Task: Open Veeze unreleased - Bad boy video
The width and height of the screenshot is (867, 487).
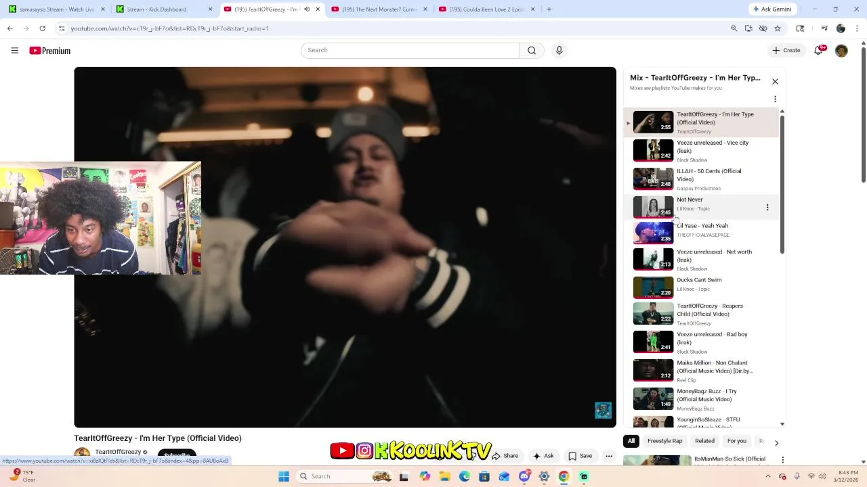Action: pos(701,342)
